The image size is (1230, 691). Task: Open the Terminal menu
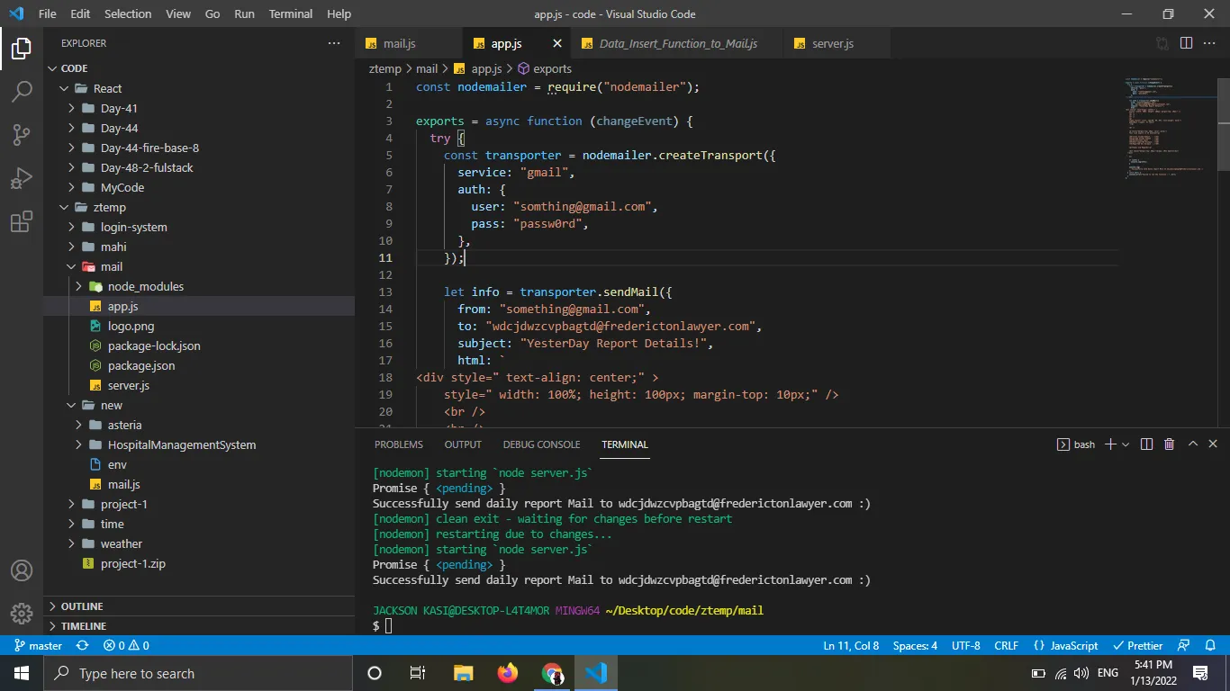pyautogui.click(x=291, y=13)
